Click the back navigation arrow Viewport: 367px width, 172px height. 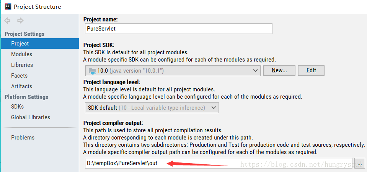click(7, 21)
